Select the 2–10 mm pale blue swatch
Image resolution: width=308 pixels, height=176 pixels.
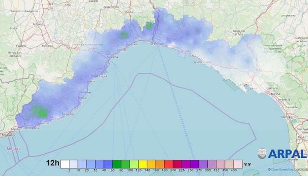tap(74, 164)
